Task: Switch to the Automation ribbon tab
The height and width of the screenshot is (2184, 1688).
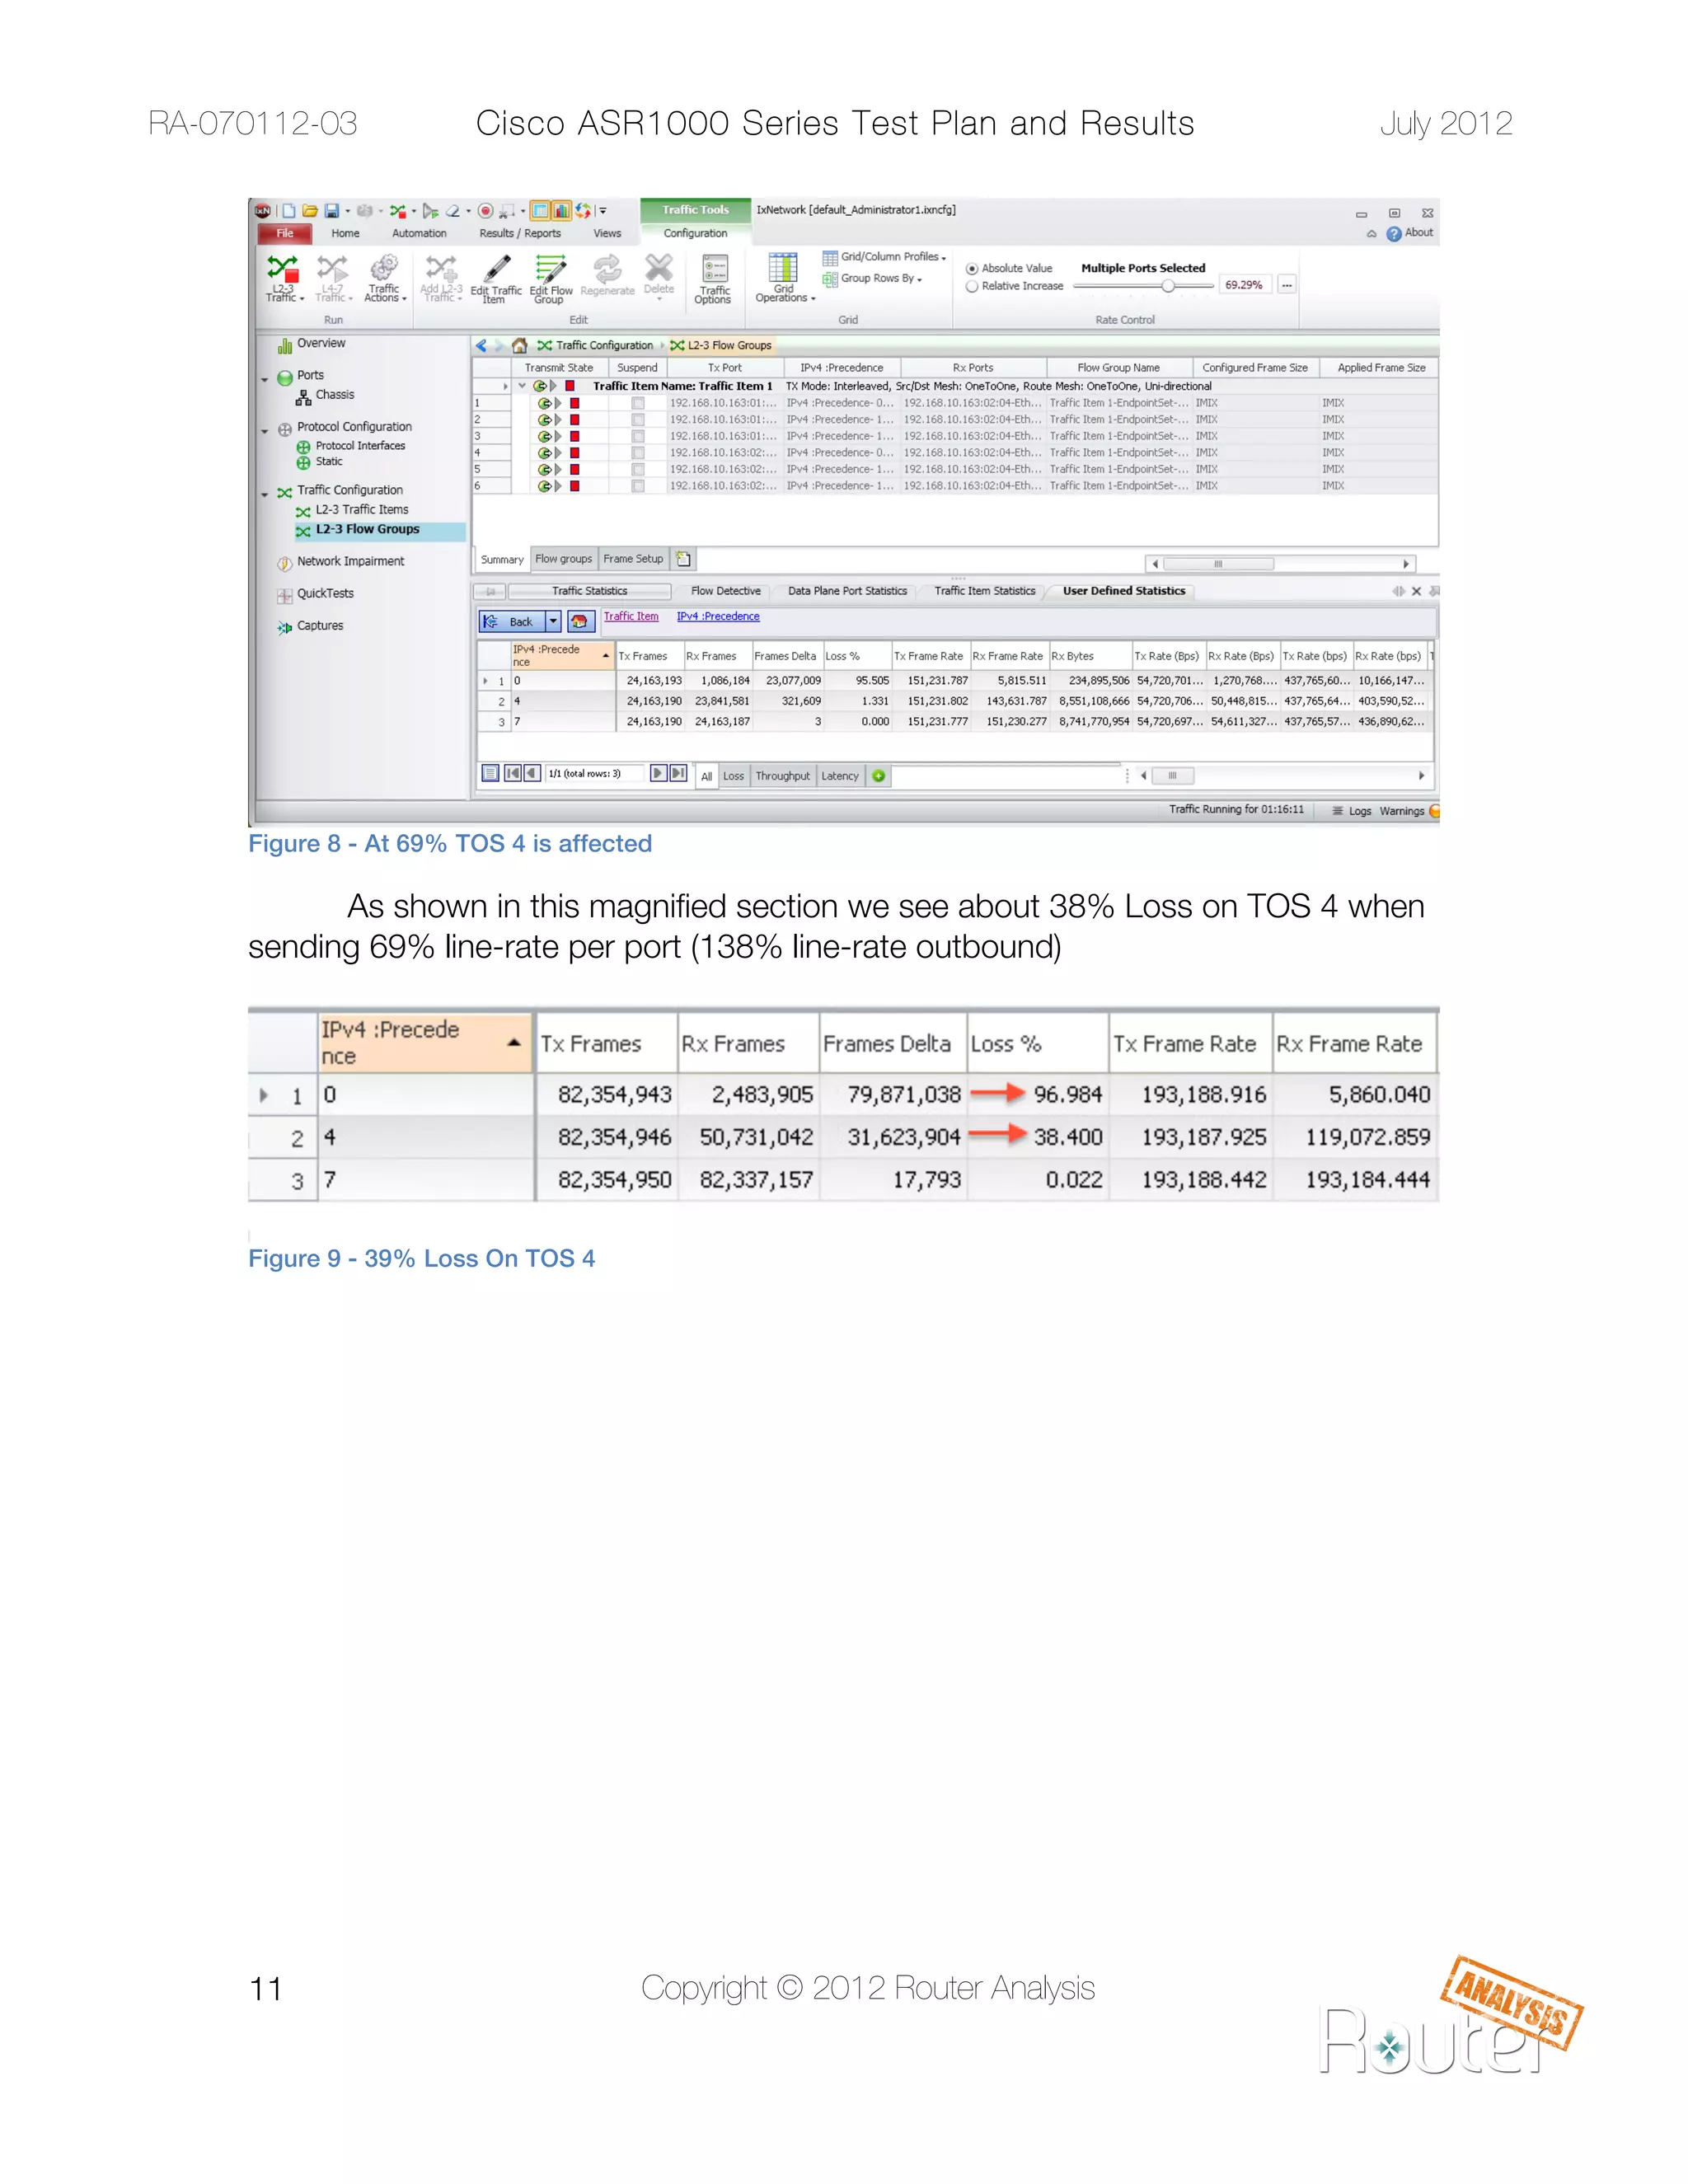Action: click(419, 233)
